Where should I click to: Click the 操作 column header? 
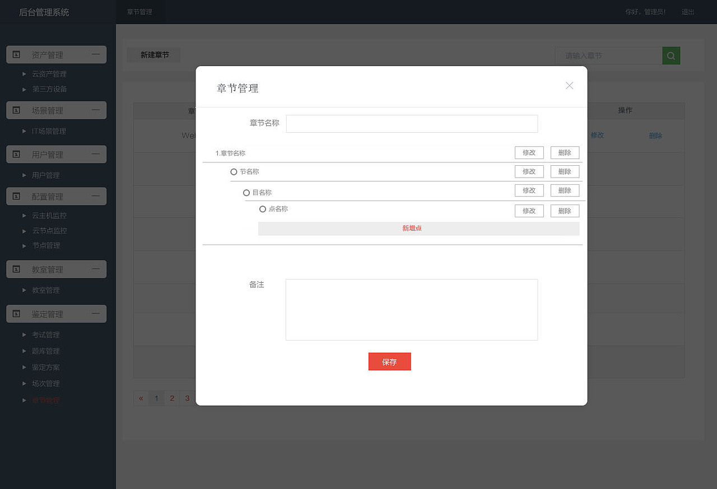625,110
